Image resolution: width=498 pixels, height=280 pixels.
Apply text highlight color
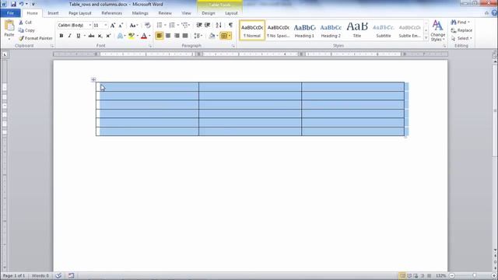pos(132,36)
